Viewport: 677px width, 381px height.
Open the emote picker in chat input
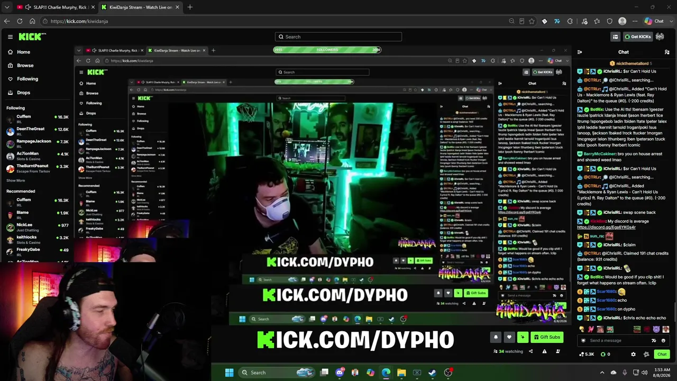[x=663, y=341]
